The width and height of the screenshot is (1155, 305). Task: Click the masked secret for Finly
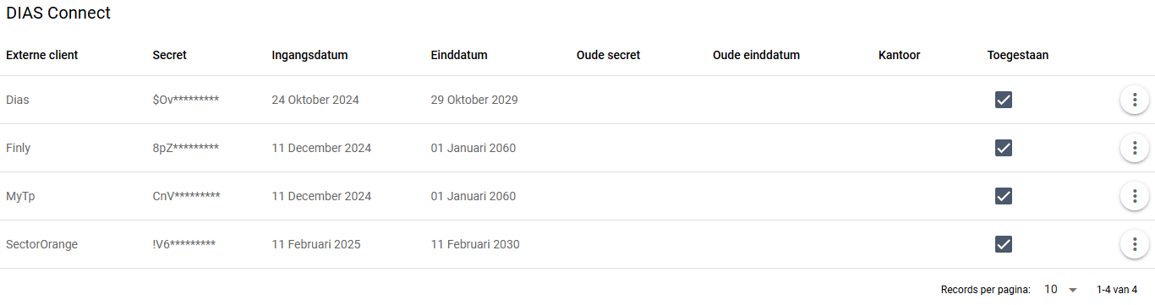tap(186, 148)
